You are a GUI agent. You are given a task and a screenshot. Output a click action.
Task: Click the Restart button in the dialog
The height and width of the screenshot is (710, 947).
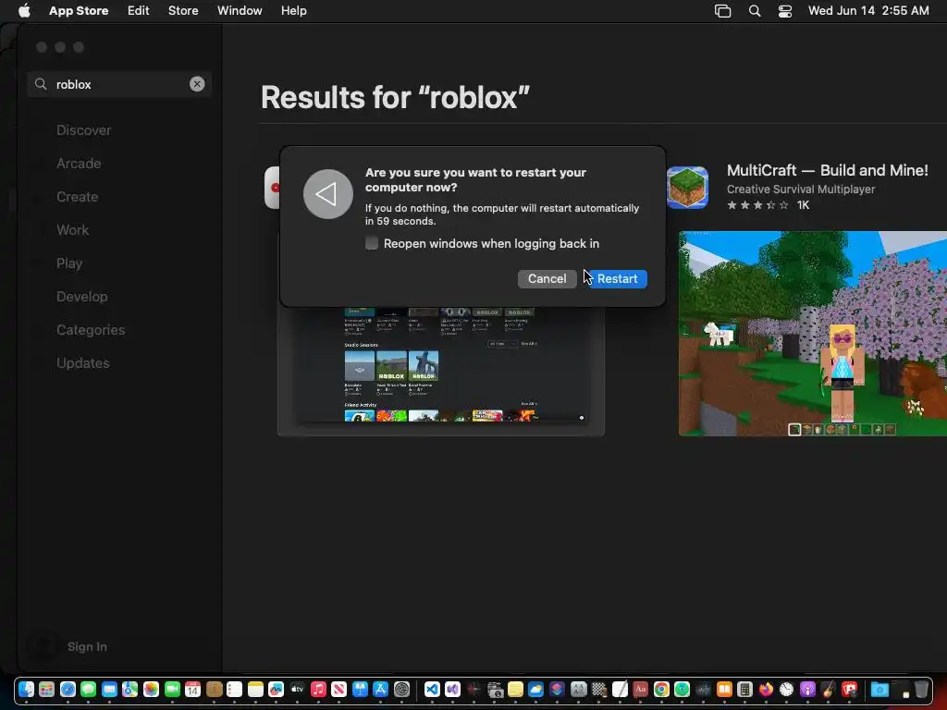pyautogui.click(x=617, y=278)
